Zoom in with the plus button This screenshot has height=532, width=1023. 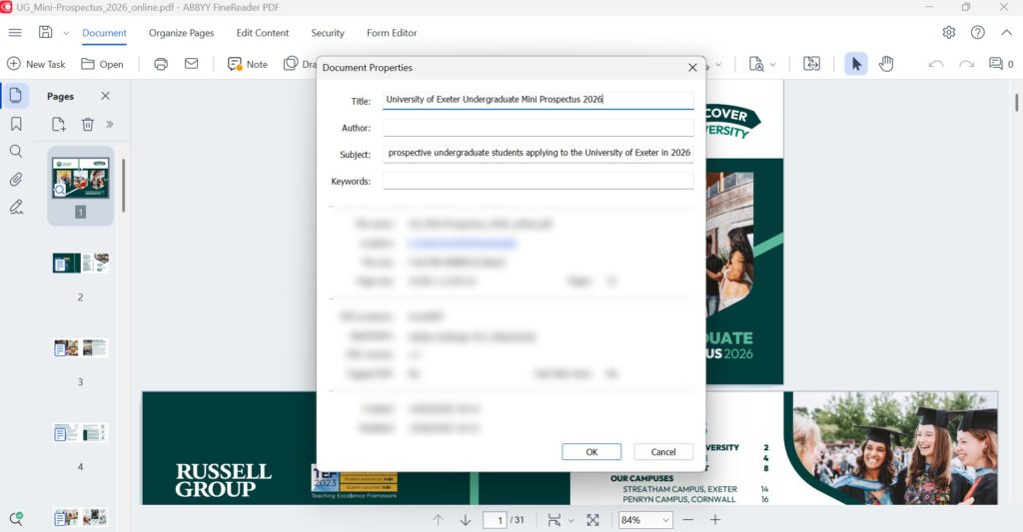715,520
